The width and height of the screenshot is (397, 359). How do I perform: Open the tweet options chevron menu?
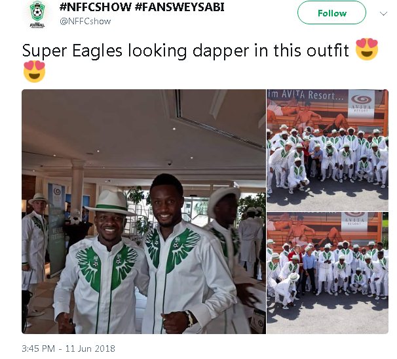384,13
